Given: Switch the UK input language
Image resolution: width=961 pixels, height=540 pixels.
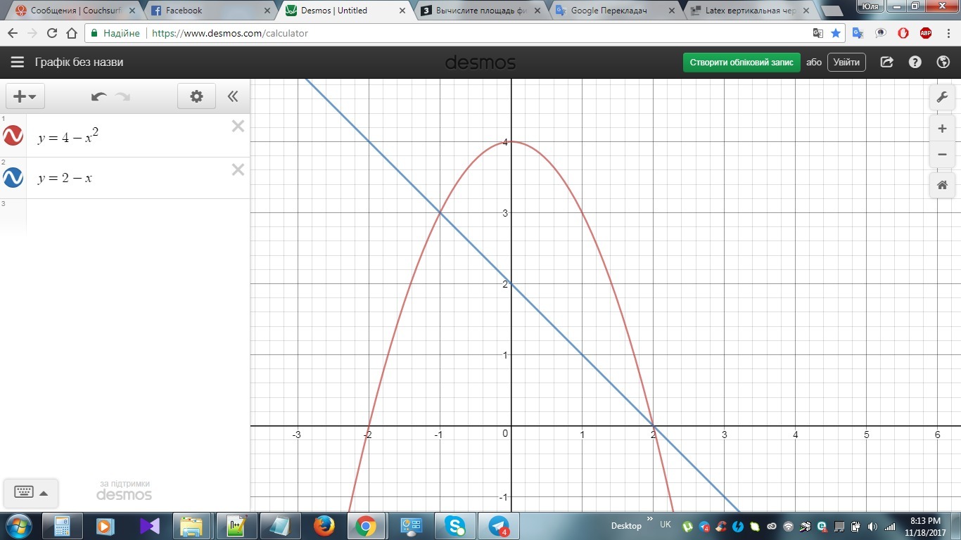Looking at the screenshot, I should click(x=665, y=525).
